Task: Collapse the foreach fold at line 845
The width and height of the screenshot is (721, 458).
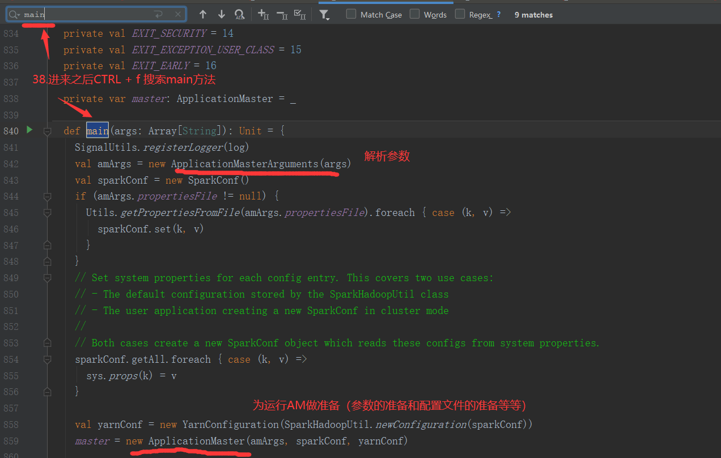Action: coord(48,213)
